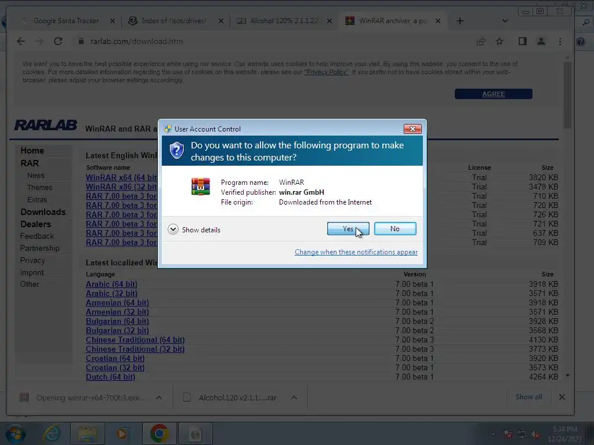Switch to Google Santa Tracker tab
Viewport: 594px width, 445px height.
66,21
